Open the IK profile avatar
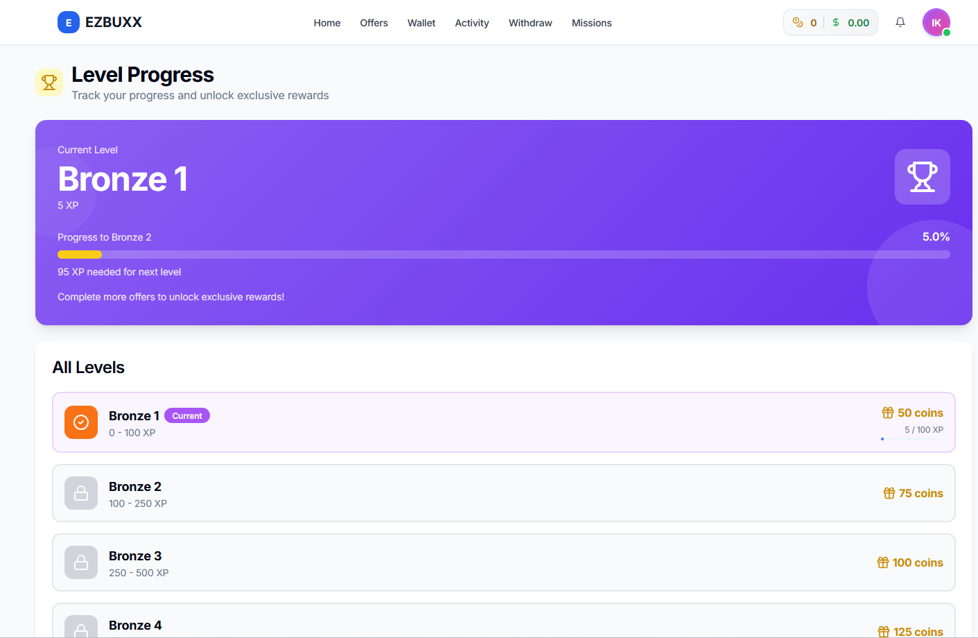This screenshot has height=638, width=978. [936, 22]
